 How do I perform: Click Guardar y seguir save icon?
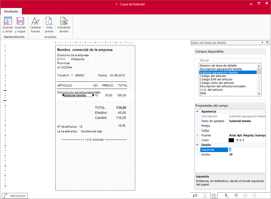tap(20, 21)
